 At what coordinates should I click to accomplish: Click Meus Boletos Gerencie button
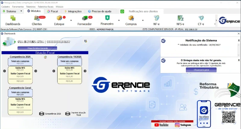click(37, 48)
